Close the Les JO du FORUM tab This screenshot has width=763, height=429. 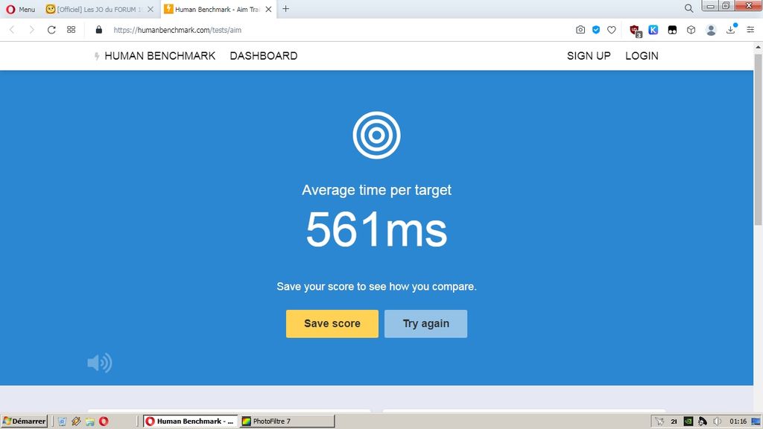151,9
